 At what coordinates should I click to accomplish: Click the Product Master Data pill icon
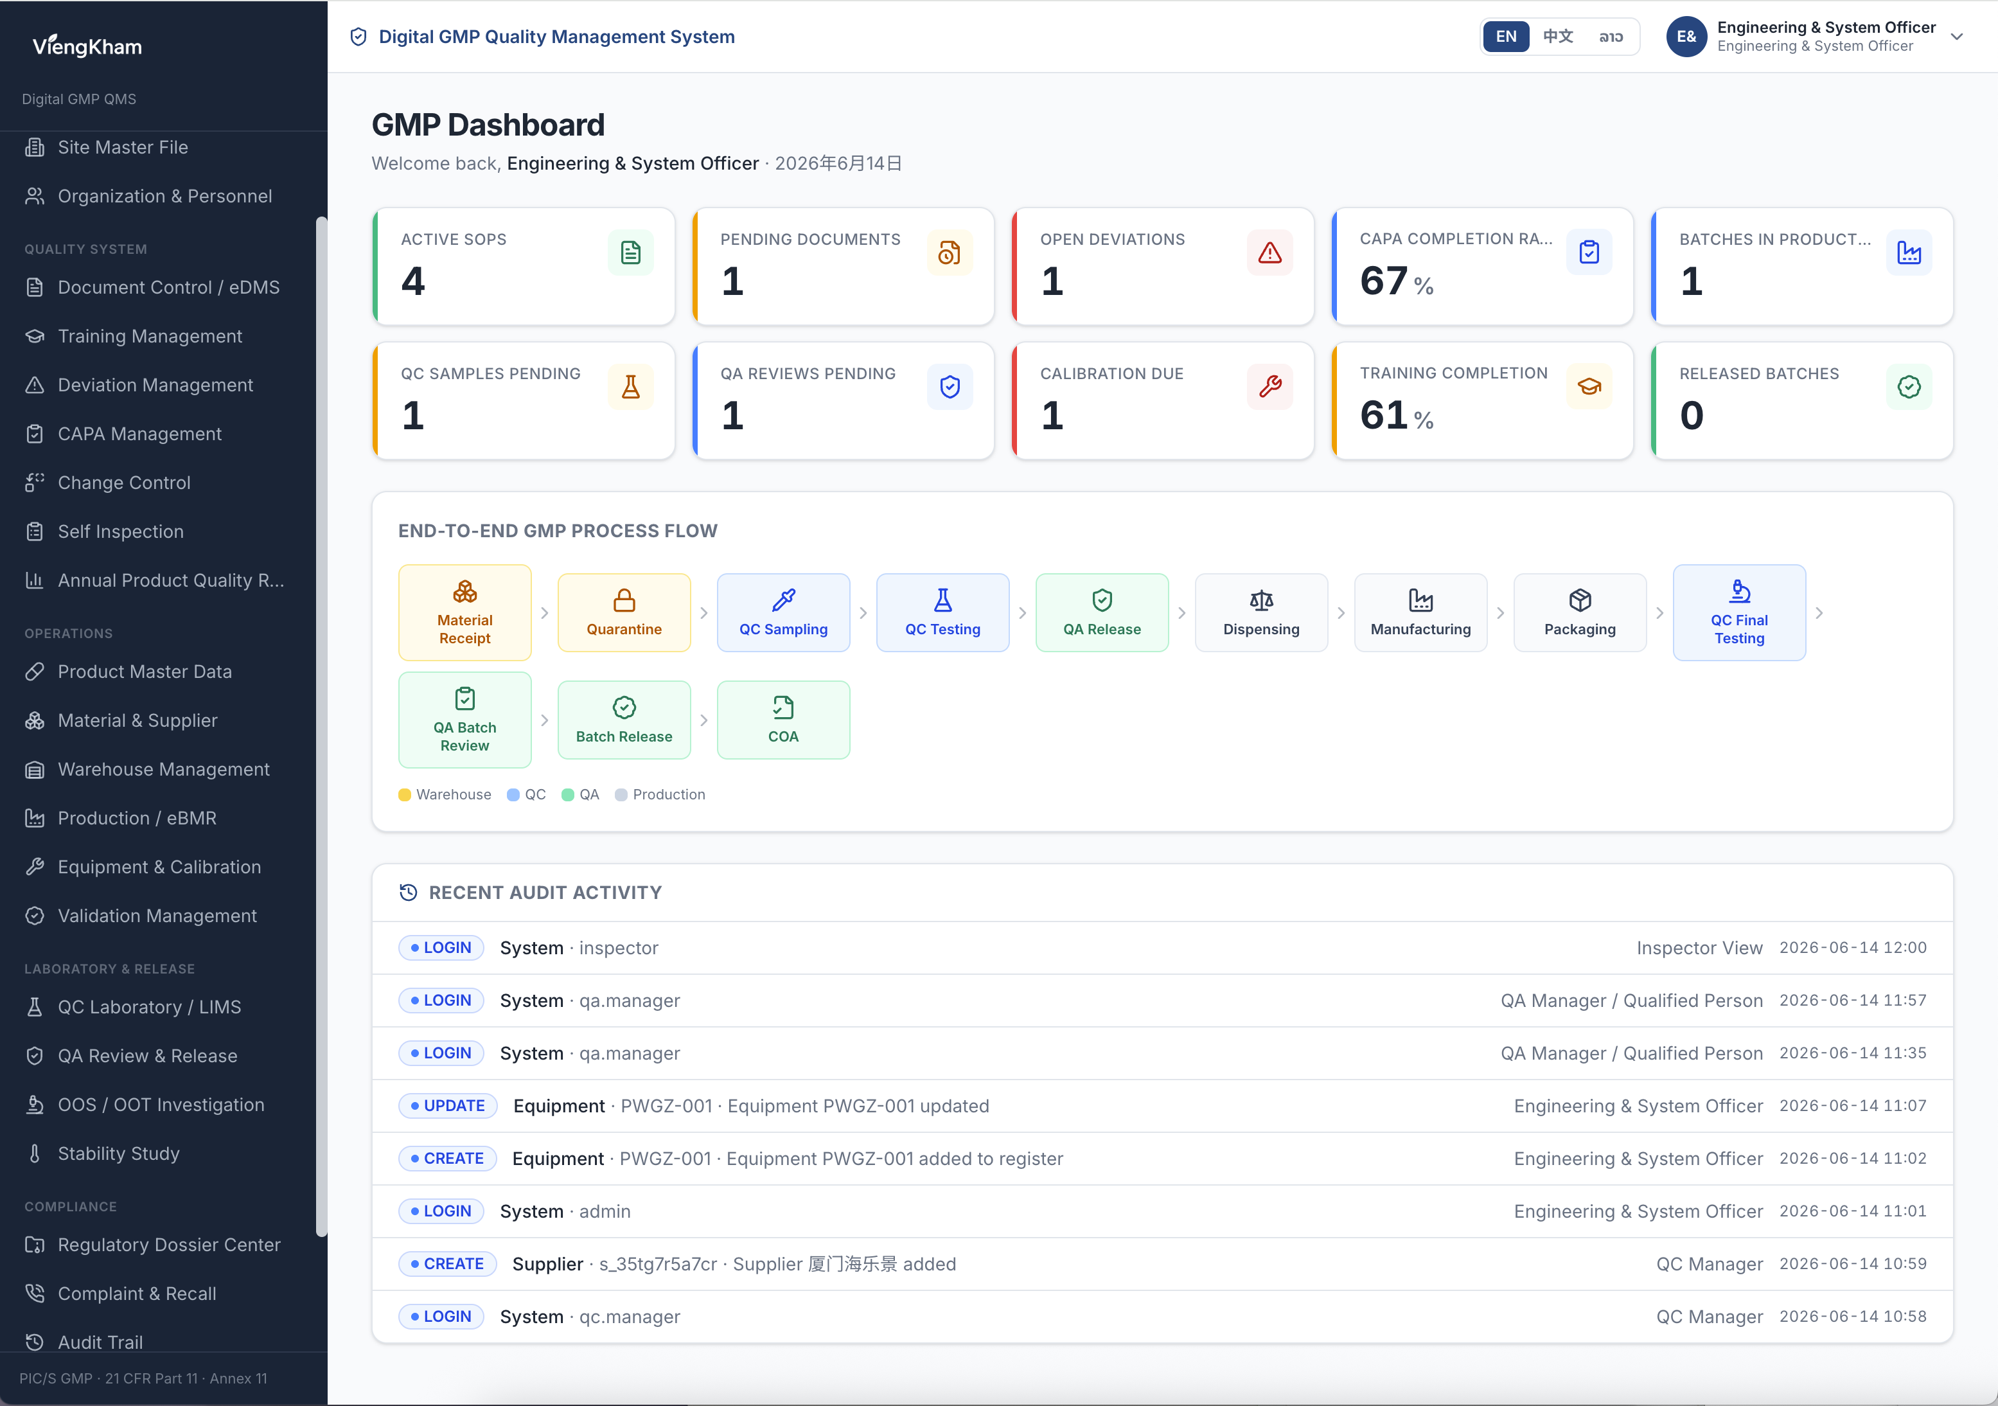tap(35, 672)
